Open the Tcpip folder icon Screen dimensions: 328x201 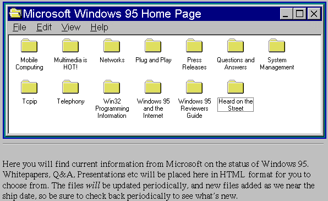(x=29, y=86)
